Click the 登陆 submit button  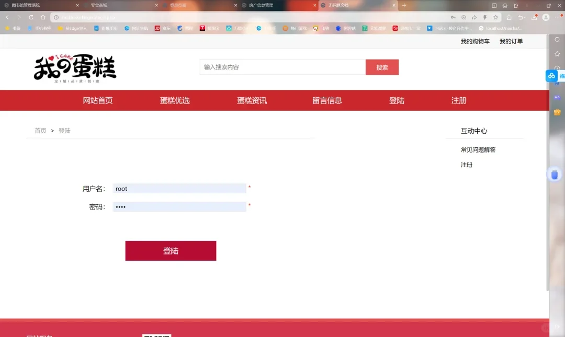pyautogui.click(x=171, y=251)
